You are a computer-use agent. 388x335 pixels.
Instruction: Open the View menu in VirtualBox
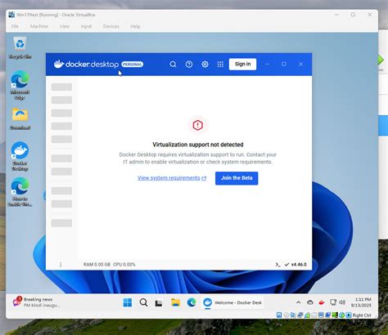click(65, 26)
